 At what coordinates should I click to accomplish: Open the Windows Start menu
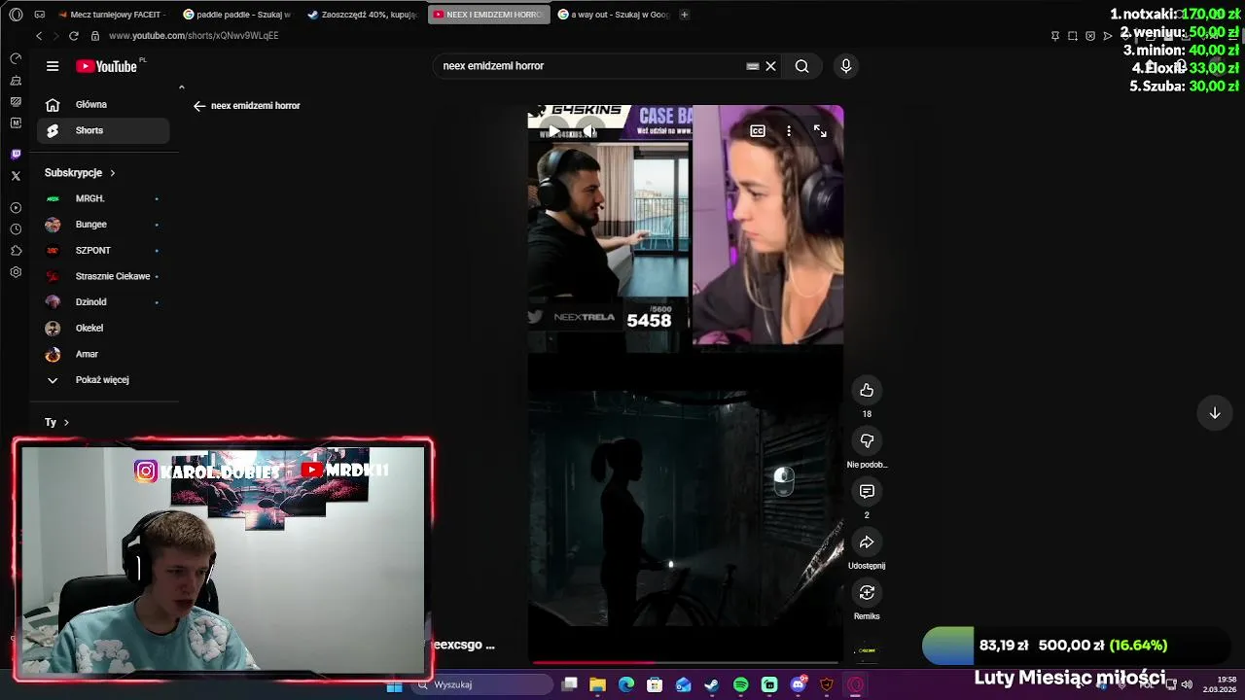(x=394, y=685)
